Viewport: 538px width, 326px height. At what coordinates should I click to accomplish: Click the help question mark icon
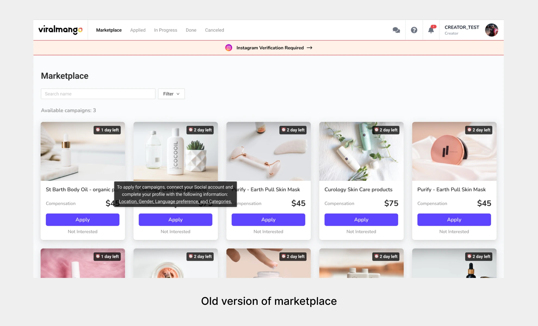414,30
